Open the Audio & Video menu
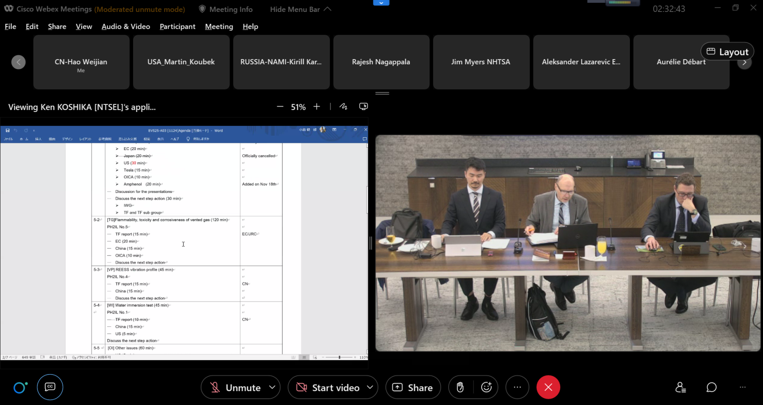 coord(126,27)
